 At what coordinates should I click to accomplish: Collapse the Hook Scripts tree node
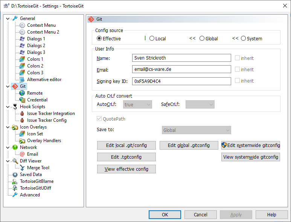tap(8, 107)
